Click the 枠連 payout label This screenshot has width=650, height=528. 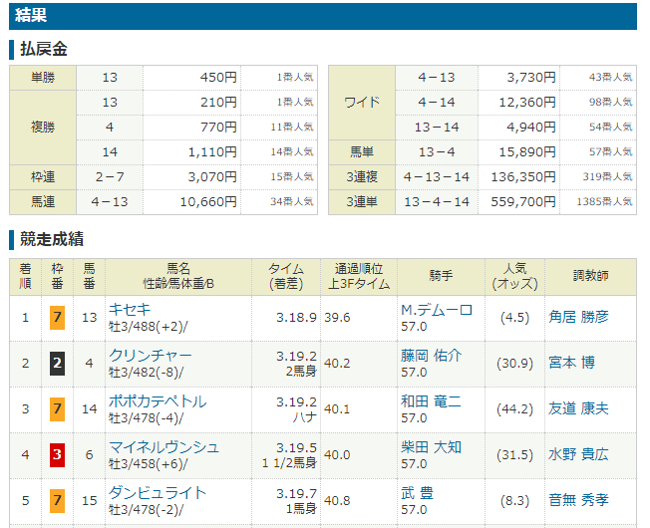click(x=43, y=177)
